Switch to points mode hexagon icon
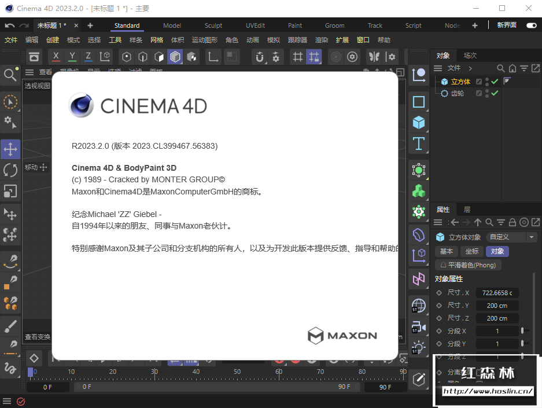The height and width of the screenshot is (408, 542). 127,57
